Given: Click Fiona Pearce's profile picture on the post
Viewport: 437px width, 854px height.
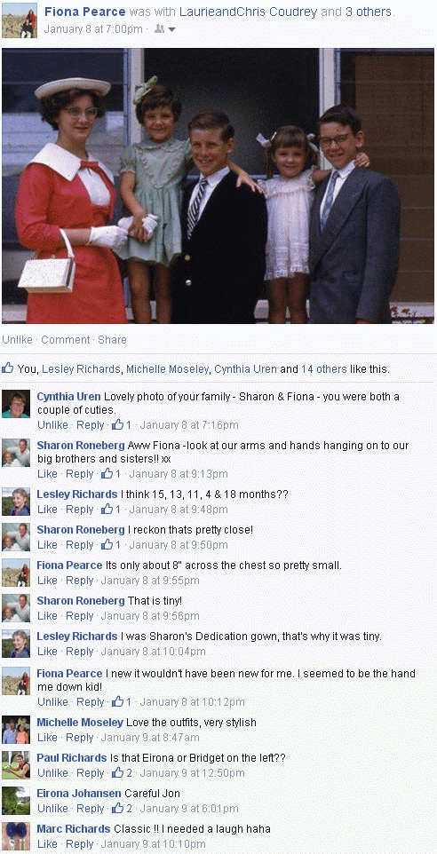Looking at the screenshot, I should (20, 20).
